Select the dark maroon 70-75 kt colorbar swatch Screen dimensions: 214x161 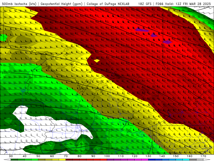click(69, 160)
